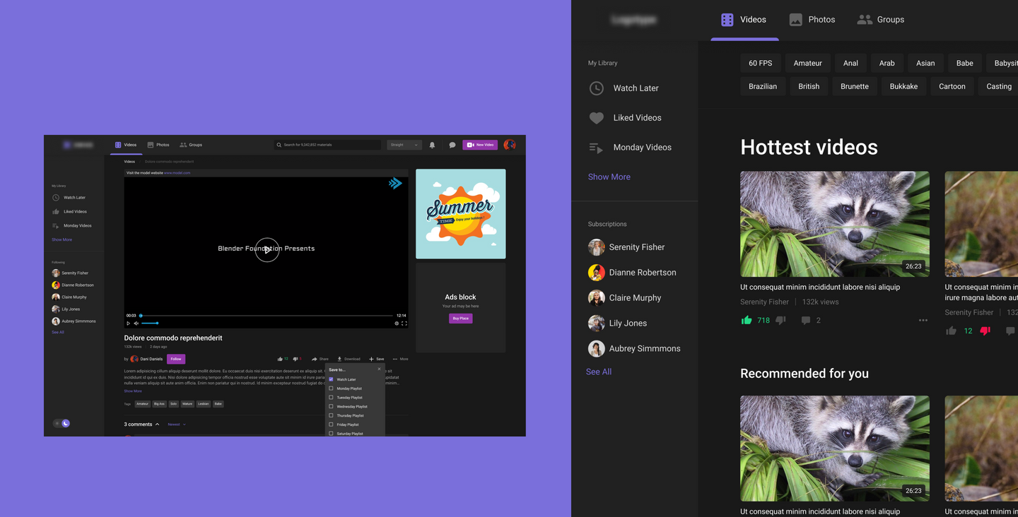The height and width of the screenshot is (517, 1018).
Task: Uncheck Watch Later in Save to list
Action: [x=331, y=379]
